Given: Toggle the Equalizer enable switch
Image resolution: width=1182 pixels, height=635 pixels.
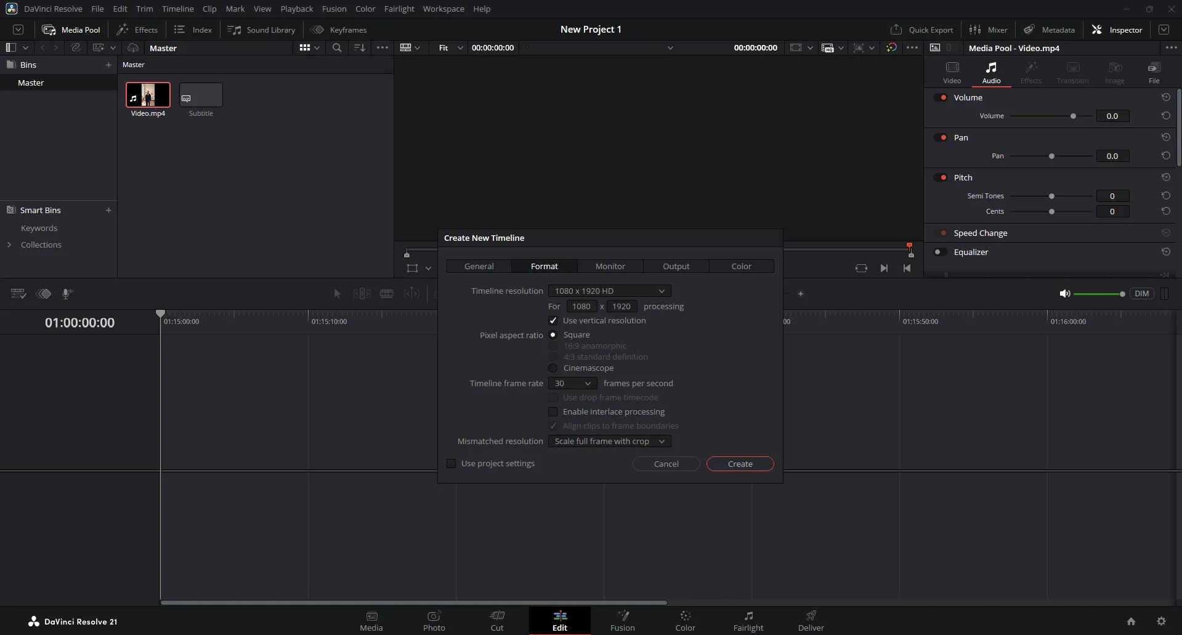Looking at the screenshot, I should (941, 252).
